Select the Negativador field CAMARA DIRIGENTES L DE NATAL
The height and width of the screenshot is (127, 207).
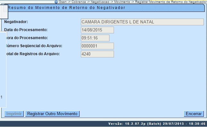click(x=142, y=22)
